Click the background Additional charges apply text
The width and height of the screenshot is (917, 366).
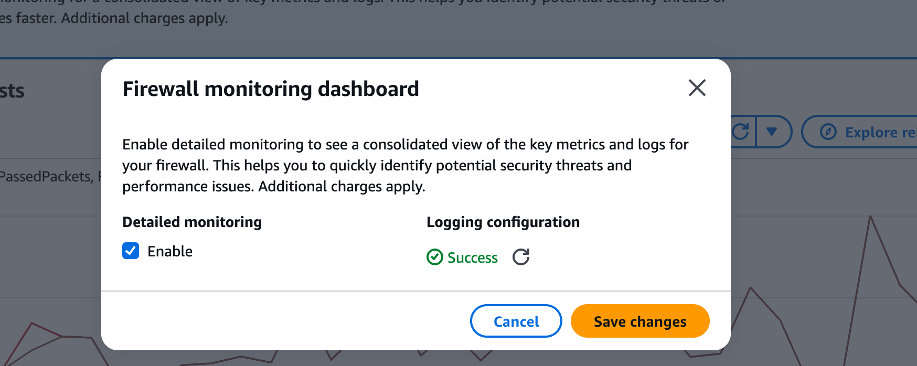pyautogui.click(x=144, y=18)
